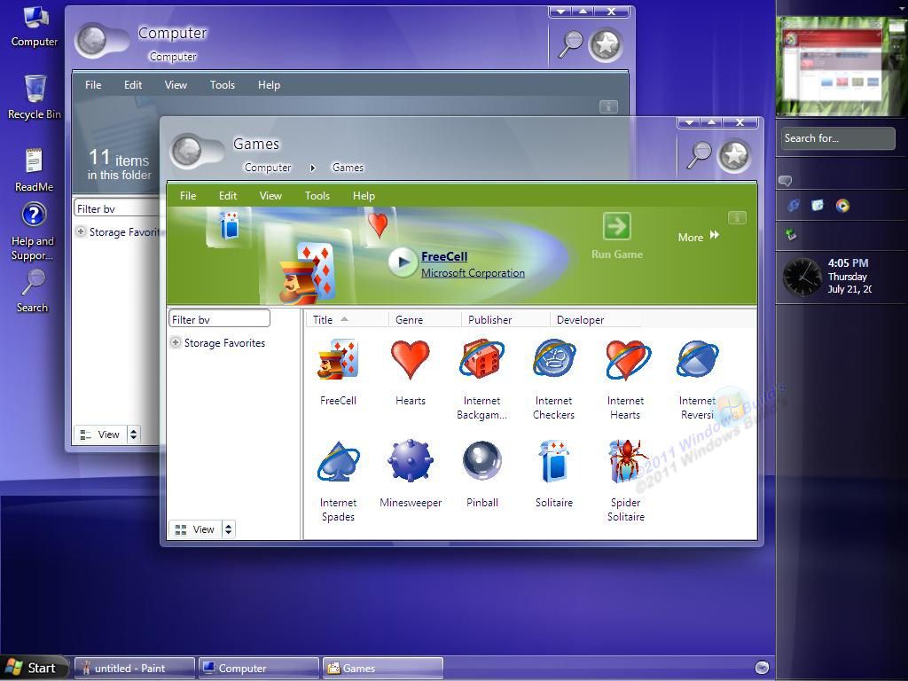Open the View stepper in Games window

pyautogui.click(x=228, y=528)
